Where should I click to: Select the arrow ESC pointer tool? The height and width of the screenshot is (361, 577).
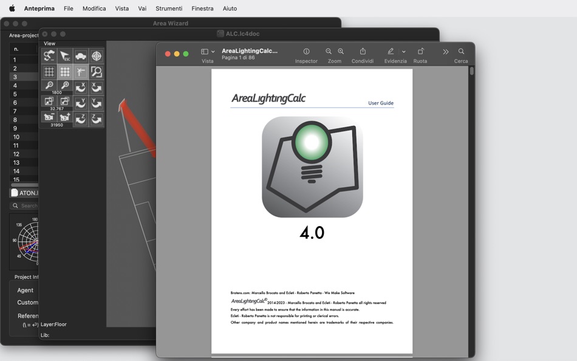coord(65,56)
